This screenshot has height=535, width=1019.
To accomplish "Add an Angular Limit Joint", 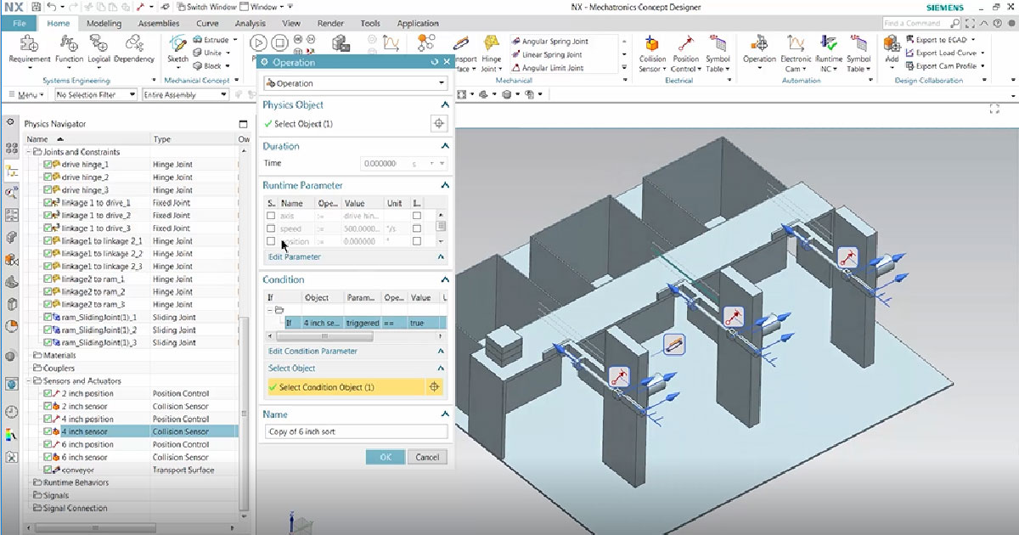I will (548, 68).
